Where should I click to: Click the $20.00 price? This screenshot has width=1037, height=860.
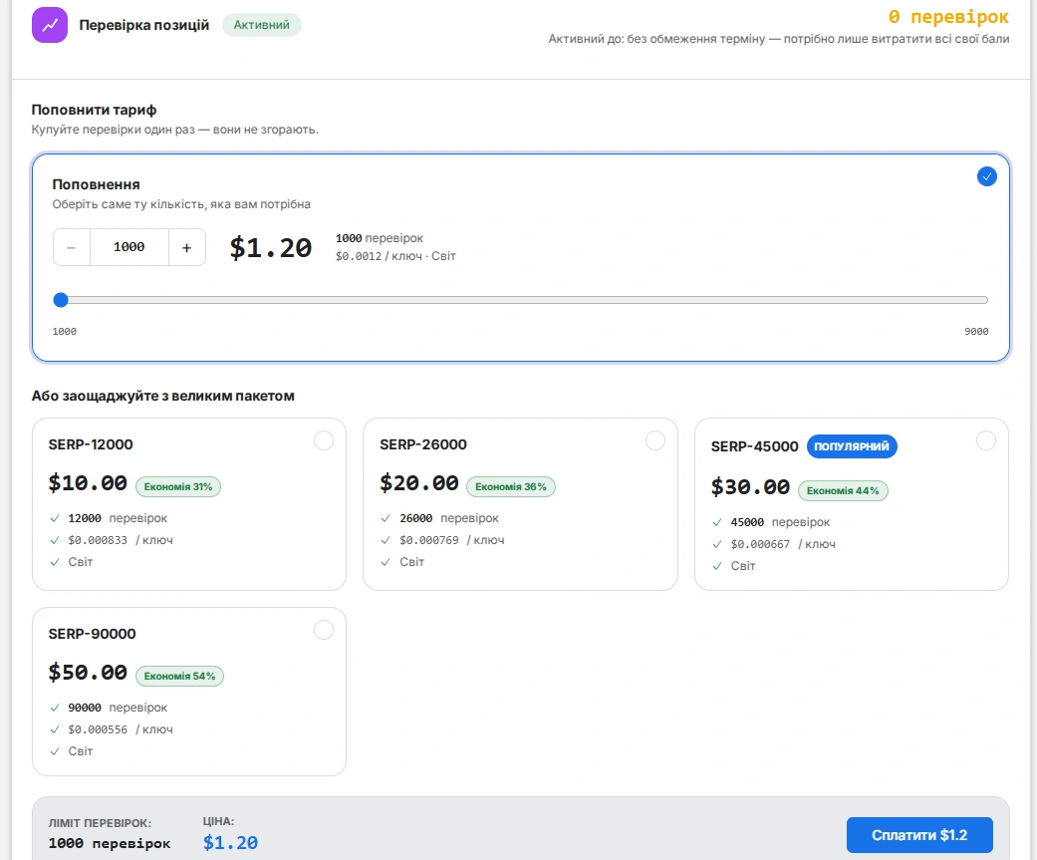tap(419, 483)
